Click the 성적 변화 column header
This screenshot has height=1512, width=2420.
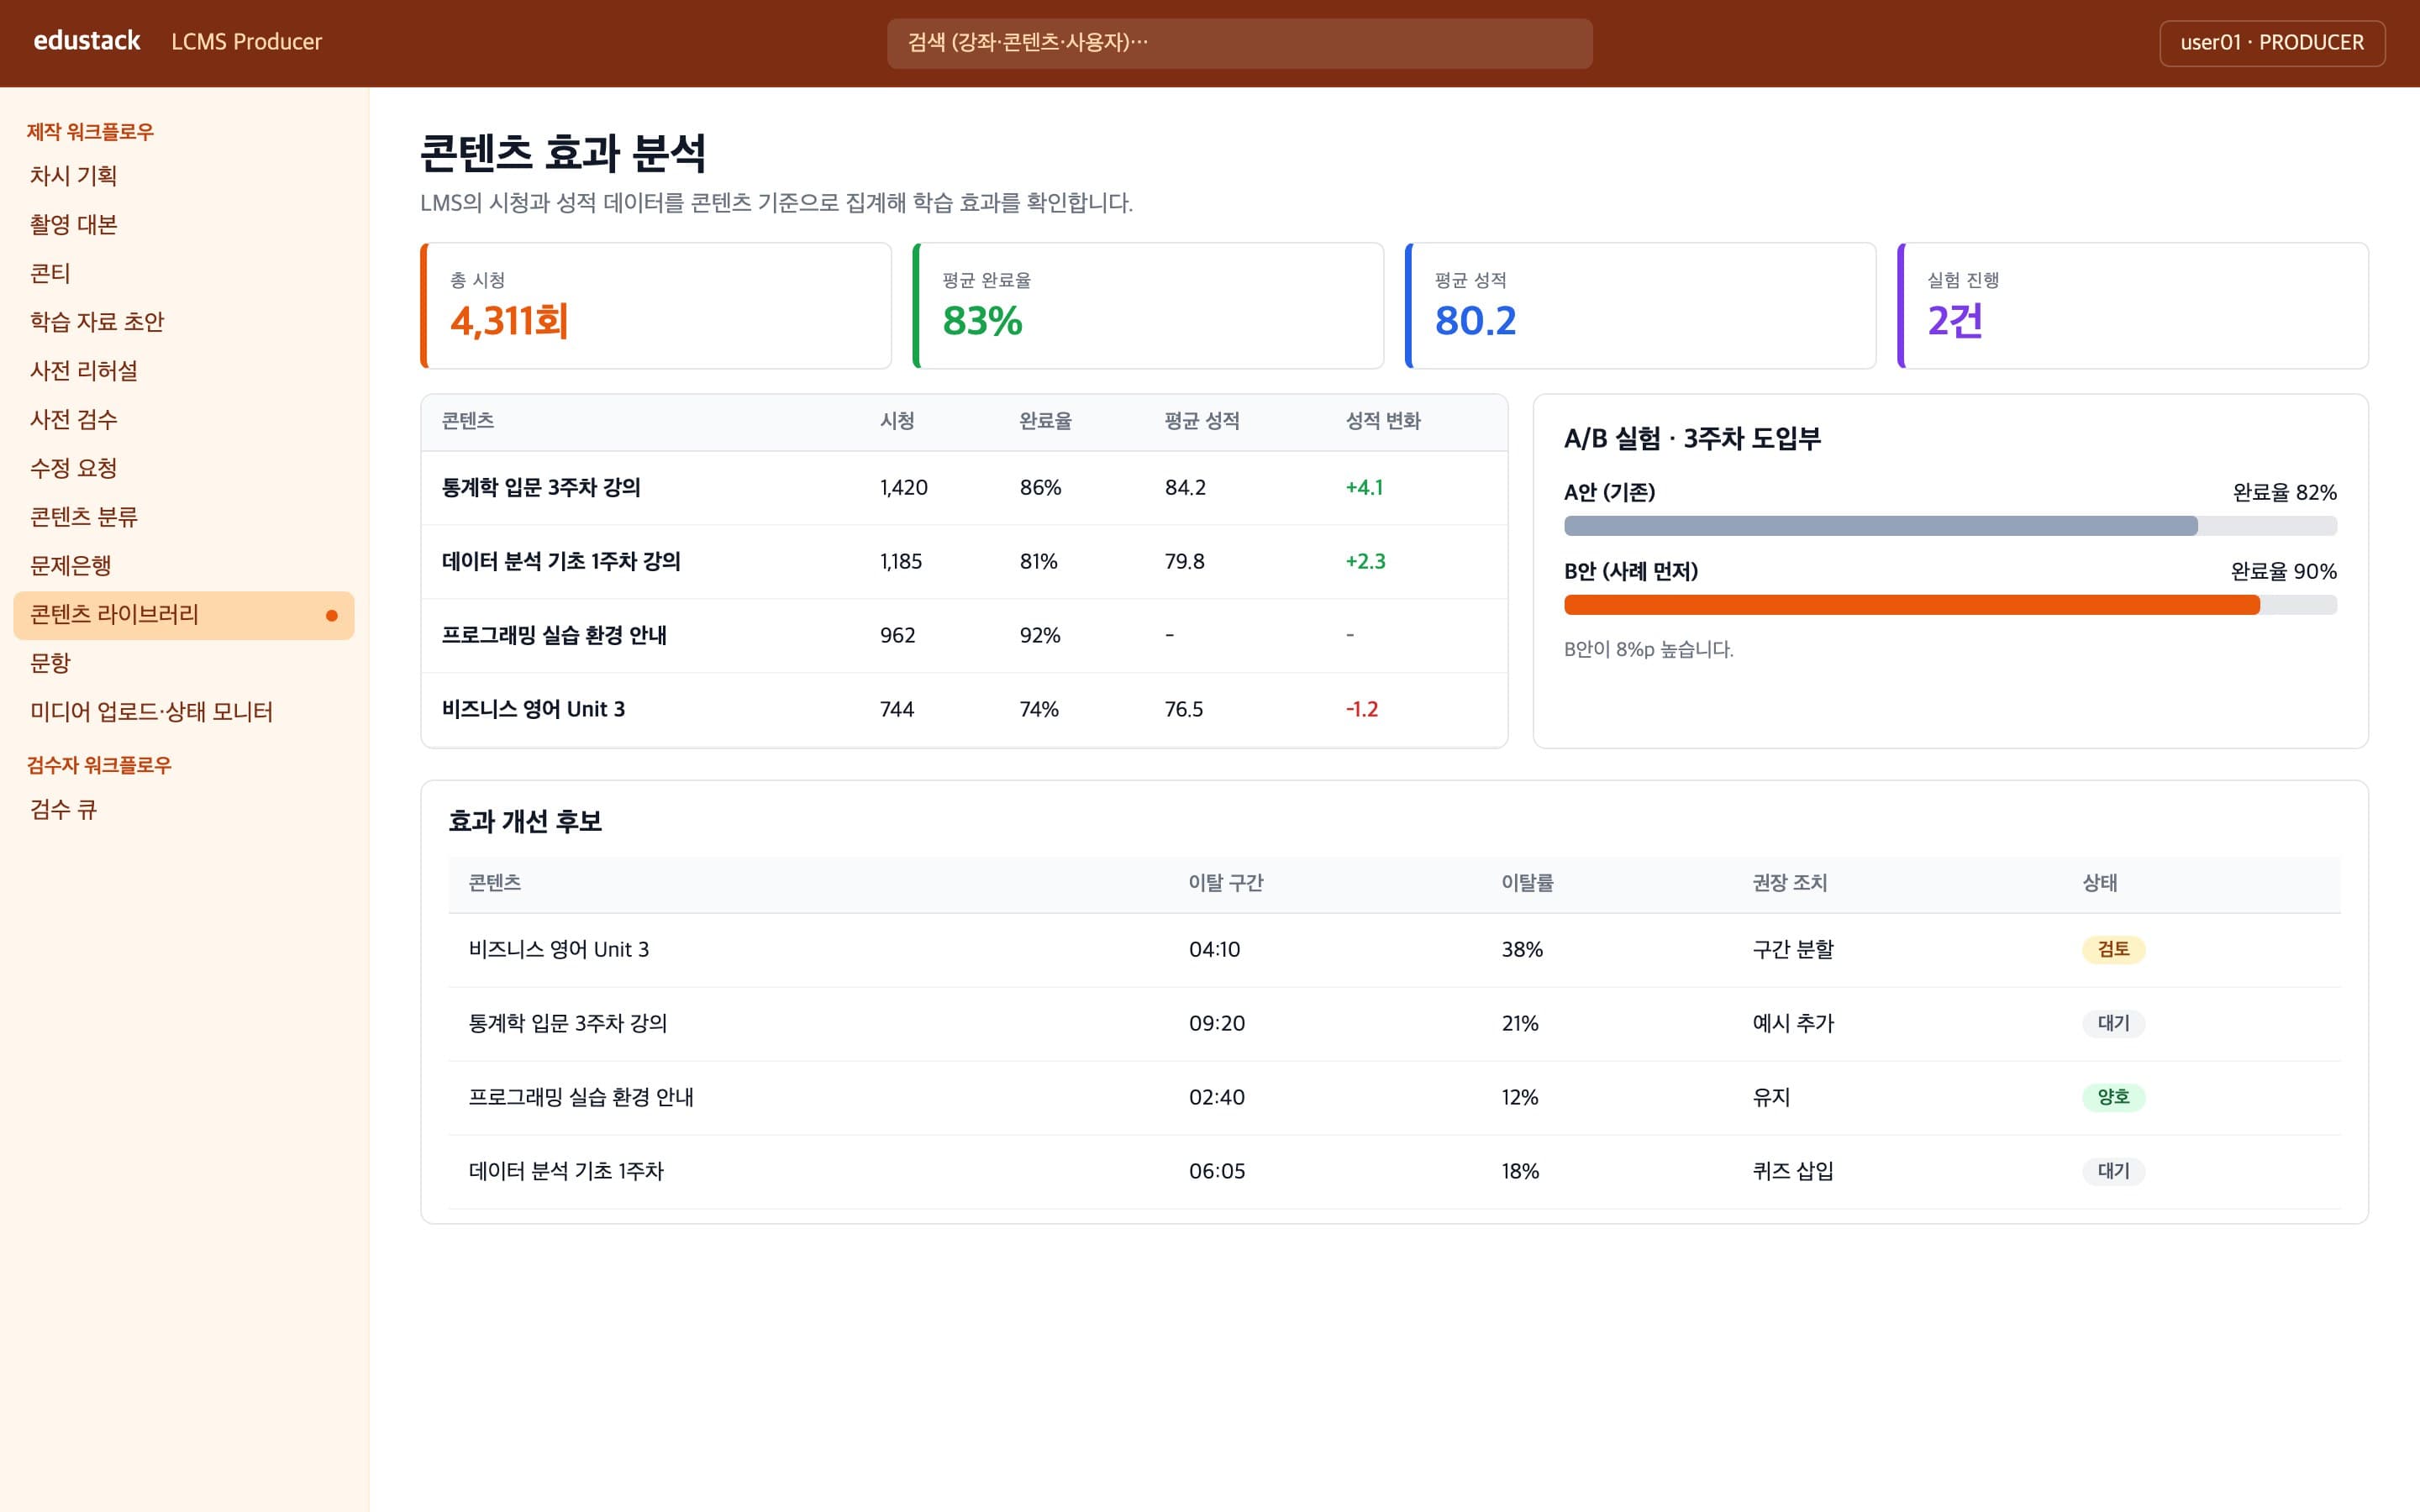1383,421
